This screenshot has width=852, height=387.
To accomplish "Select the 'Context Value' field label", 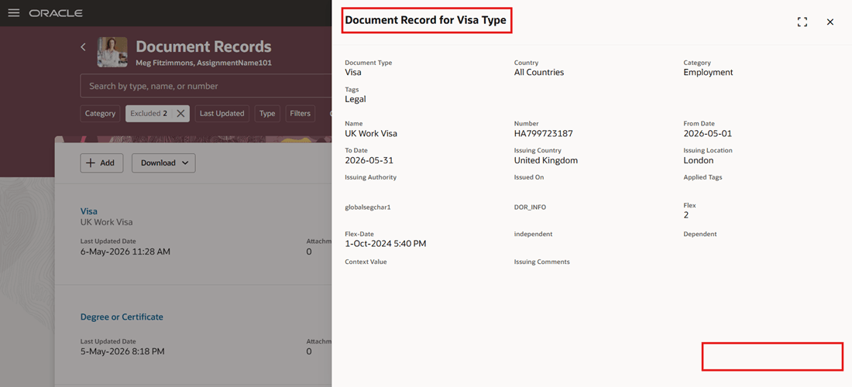I will point(366,262).
